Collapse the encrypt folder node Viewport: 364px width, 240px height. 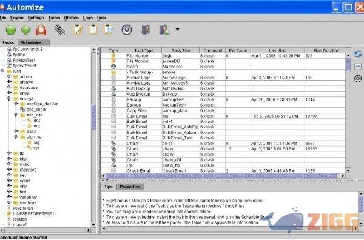[9, 99]
